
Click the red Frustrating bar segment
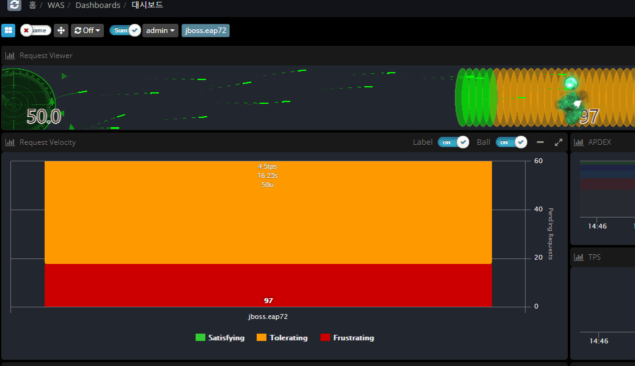(268, 284)
